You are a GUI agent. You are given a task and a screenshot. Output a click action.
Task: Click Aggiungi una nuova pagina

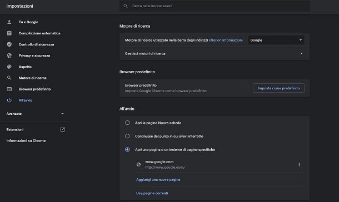pyautogui.click(x=158, y=180)
